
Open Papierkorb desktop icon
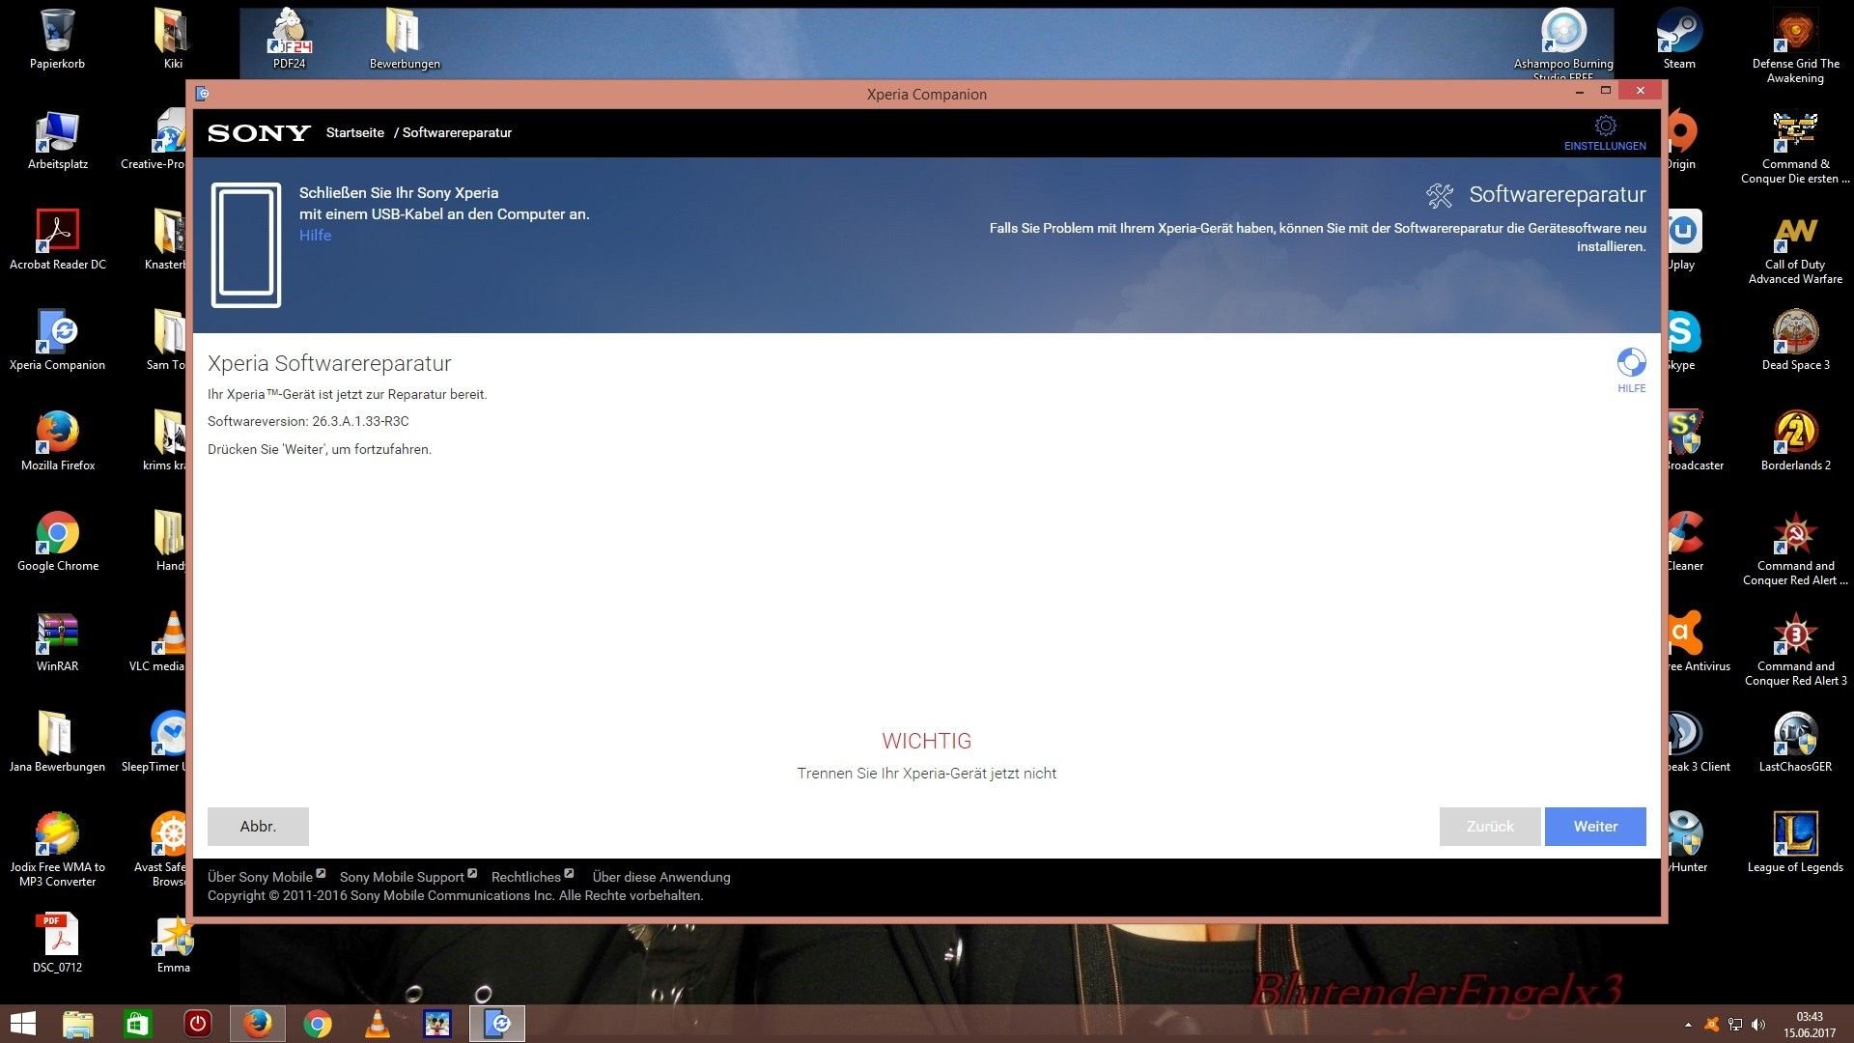click(57, 39)
